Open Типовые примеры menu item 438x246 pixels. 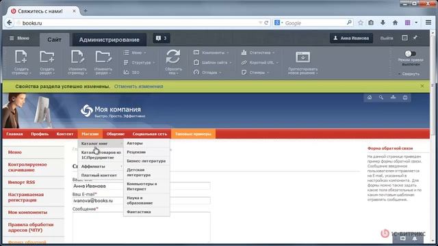click(193, 134)
